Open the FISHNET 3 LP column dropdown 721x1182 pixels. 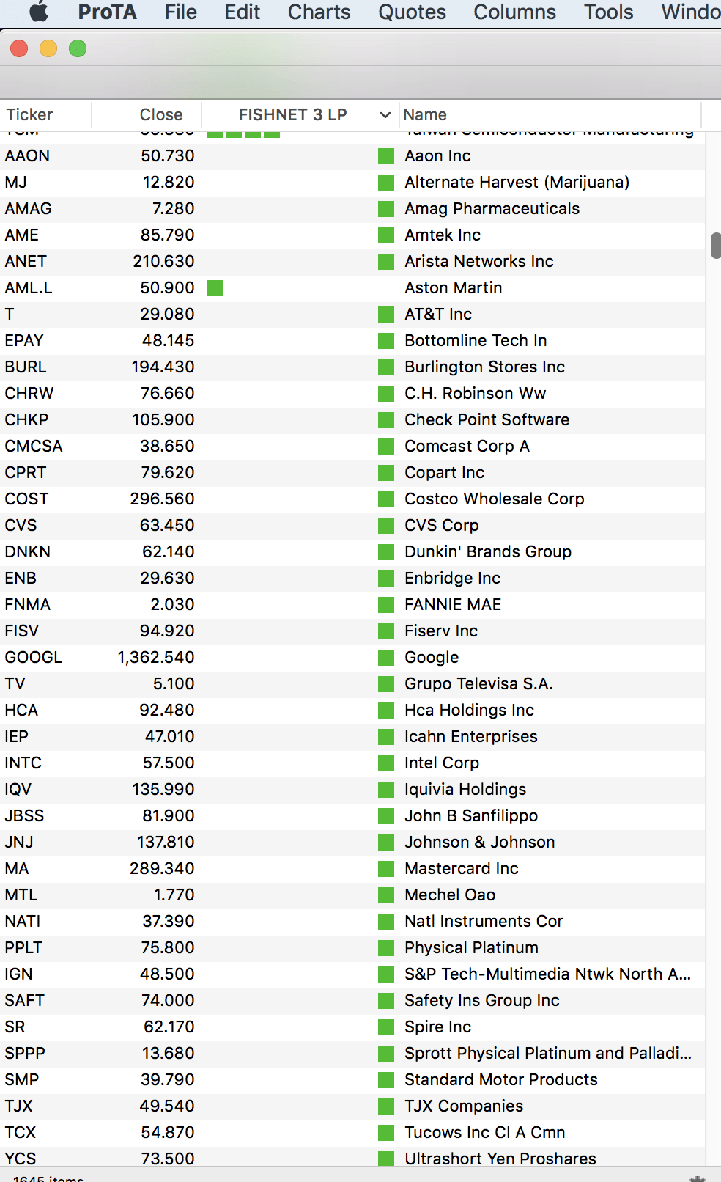pyautogui.click(x=385, y=115)
